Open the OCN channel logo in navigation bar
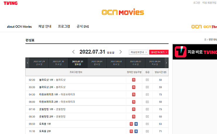The height and width of the screenshot is (134, 217). [196, 27]
